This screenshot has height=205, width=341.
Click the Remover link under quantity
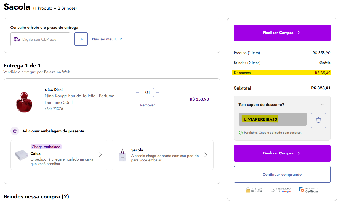(x=148, y=105)
